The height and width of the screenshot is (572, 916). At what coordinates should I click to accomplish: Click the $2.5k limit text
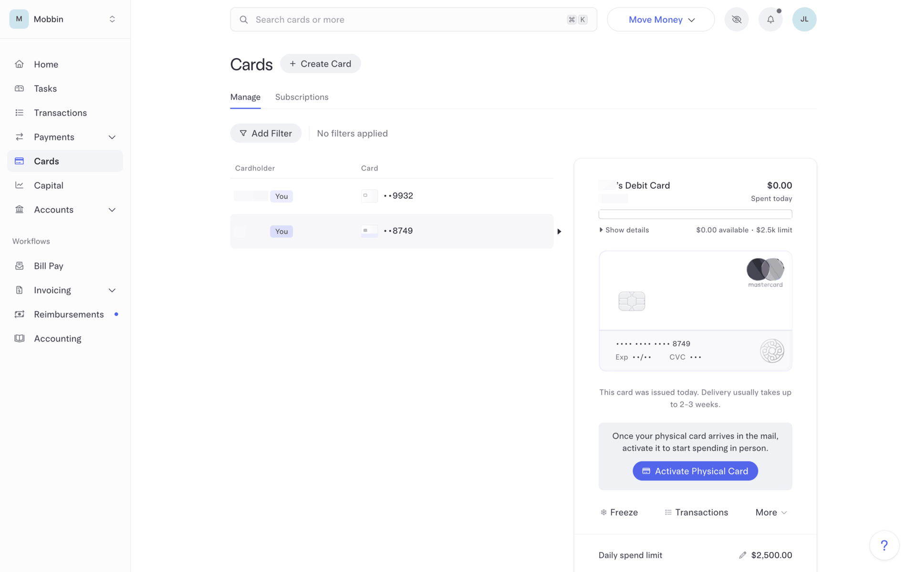pos(774,230)
